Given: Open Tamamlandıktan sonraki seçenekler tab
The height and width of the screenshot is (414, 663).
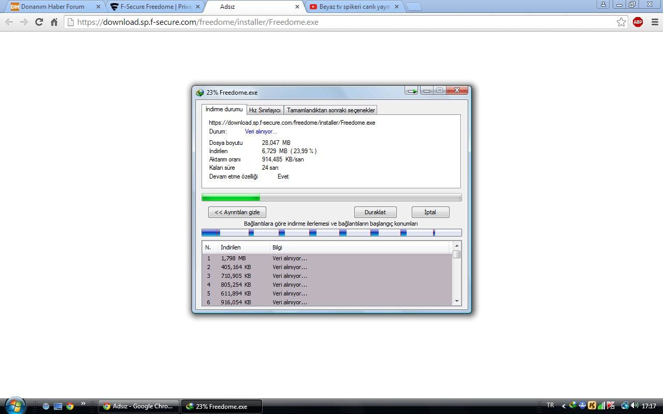Looking at the screenshot, I should pos(330,110).
